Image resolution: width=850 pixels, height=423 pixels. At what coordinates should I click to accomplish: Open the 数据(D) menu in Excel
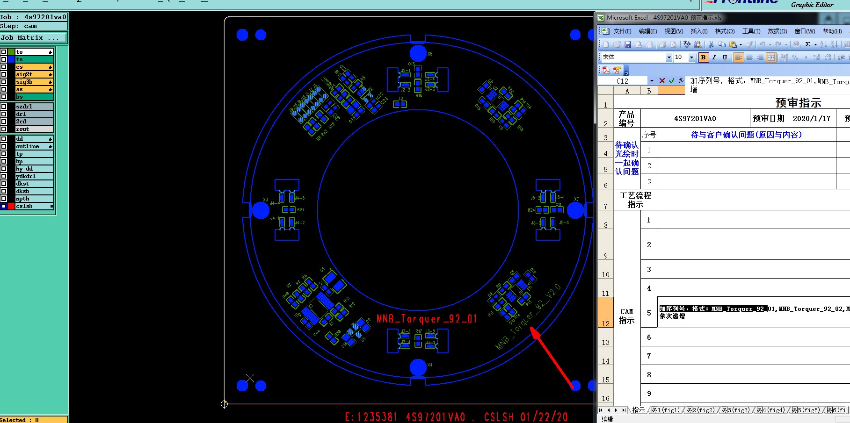pos(777,31)
